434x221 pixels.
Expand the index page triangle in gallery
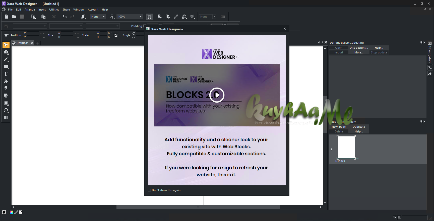(x=332, y=149)
